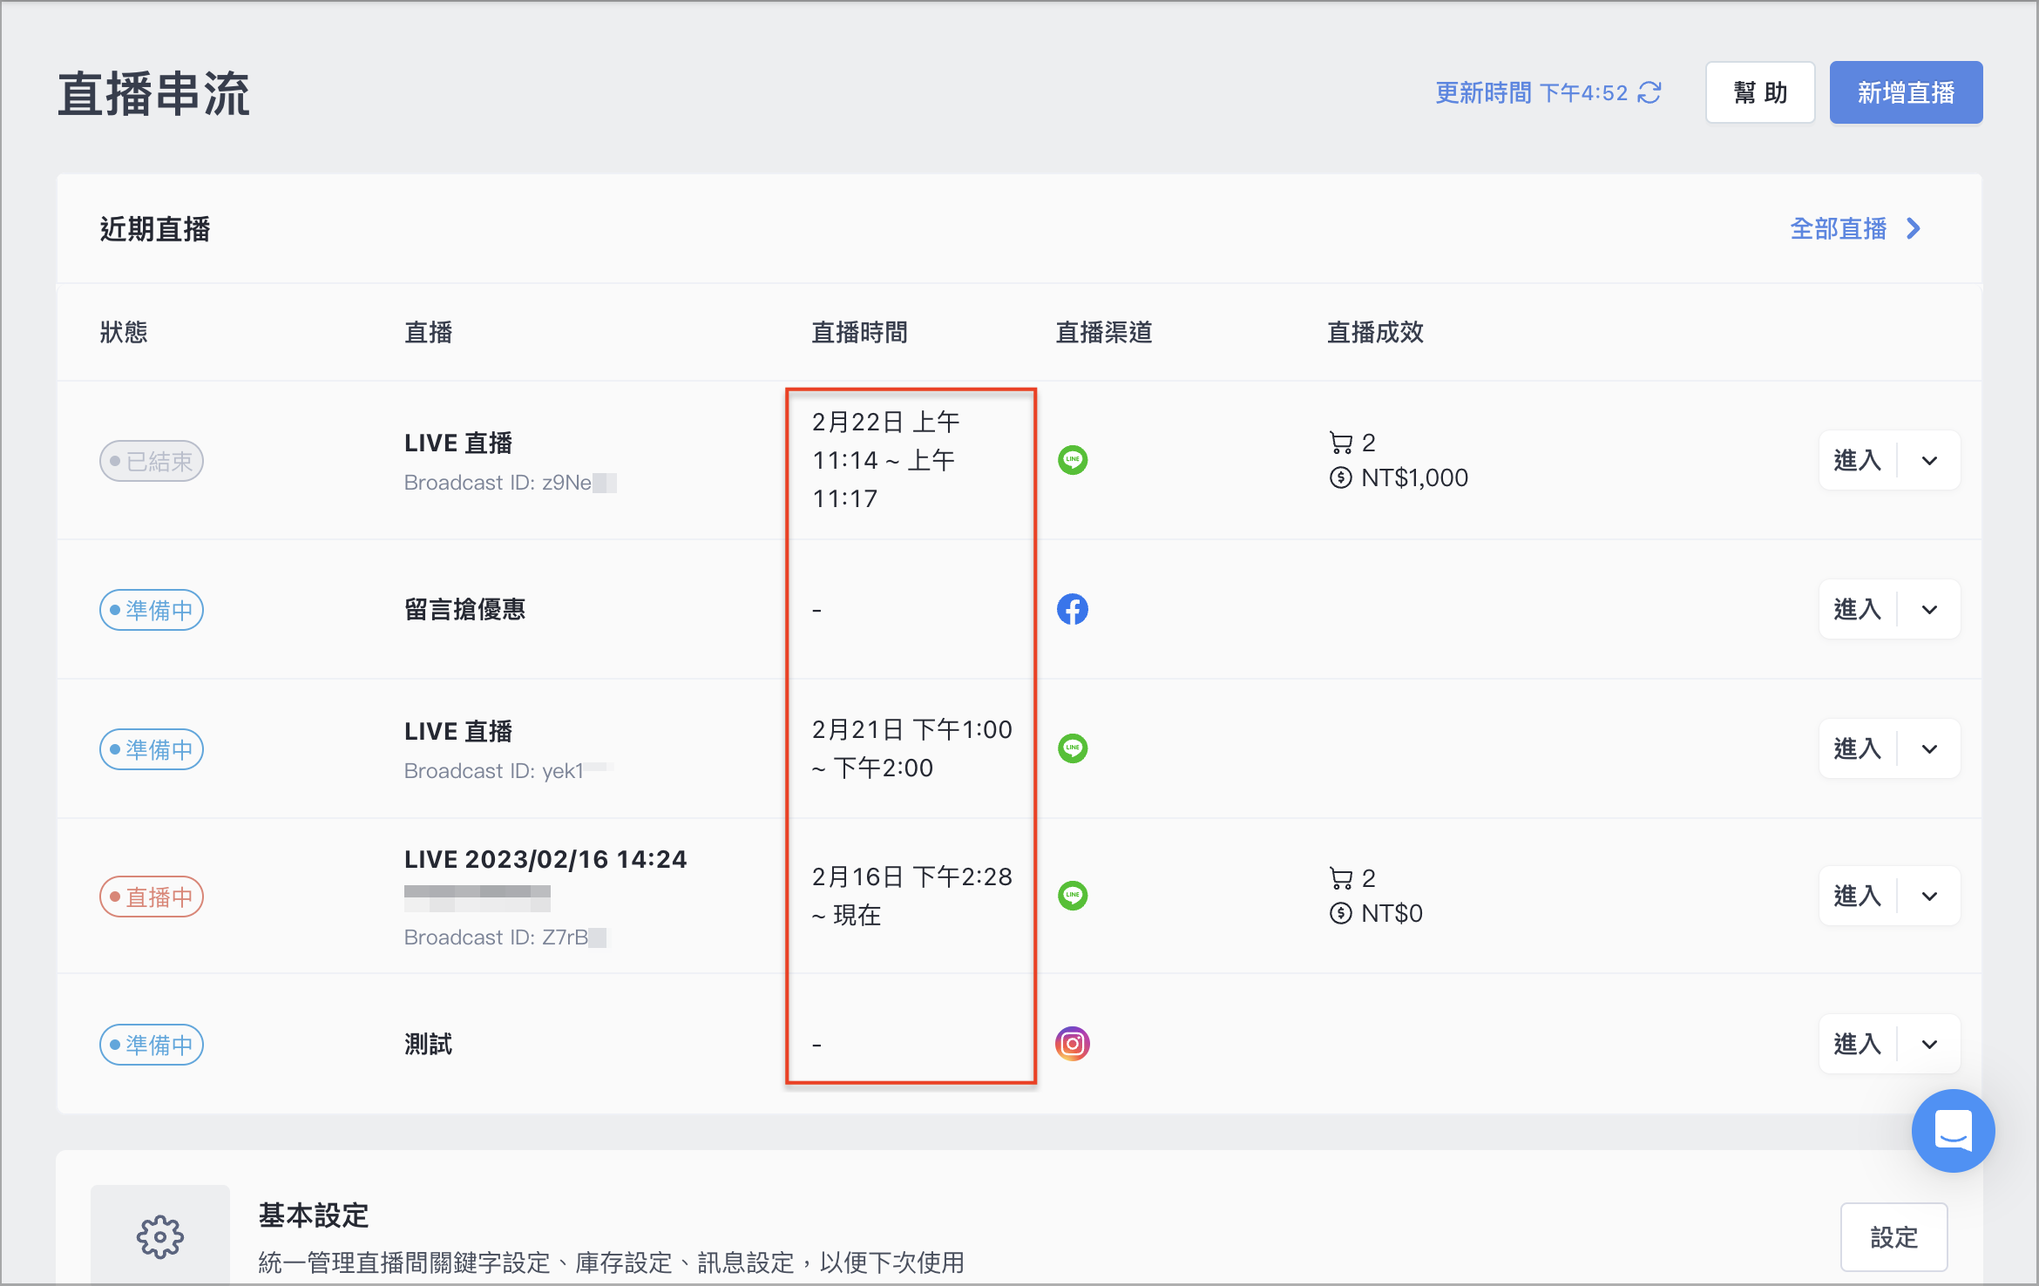Expand the dropdown arrow for 留言搶優惠
The height and width of the screenshot is (1286, 2039).
point(1929,610)
